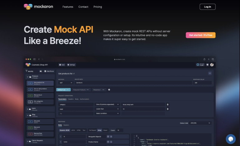240x146 pixels.
Task: Click the pencil icon beside Get products list
Action: click(74, 74)
